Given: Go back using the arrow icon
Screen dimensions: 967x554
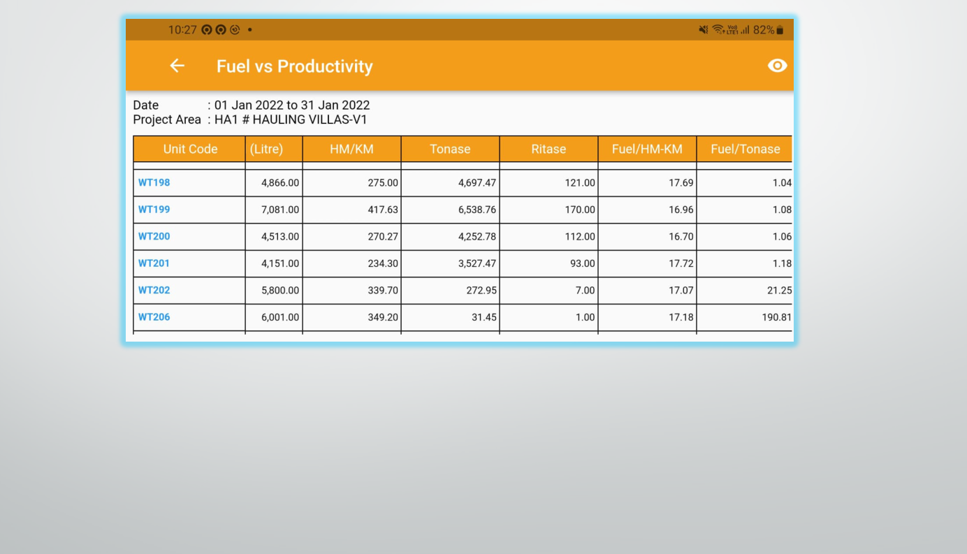Looking at the screenshot, I should (177, 66).
